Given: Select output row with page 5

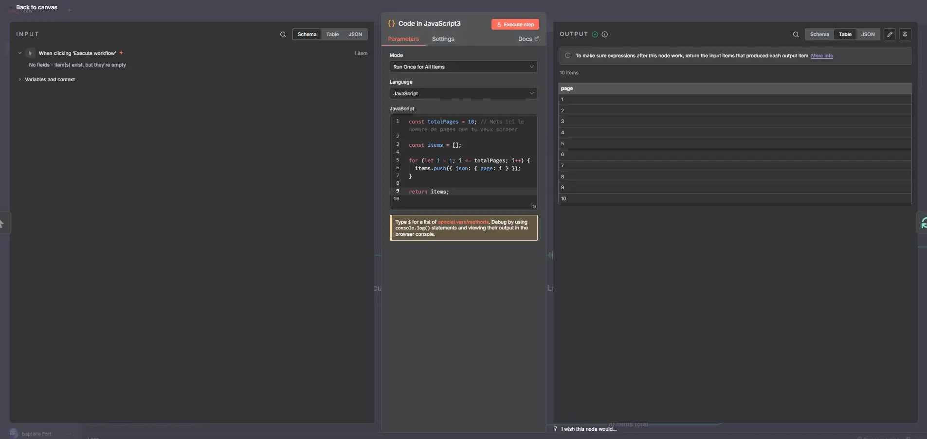Looking at the screenshot, I should [735, 143].
